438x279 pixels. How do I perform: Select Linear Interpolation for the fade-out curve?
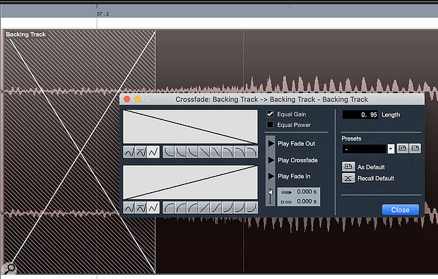coord(153,152)
